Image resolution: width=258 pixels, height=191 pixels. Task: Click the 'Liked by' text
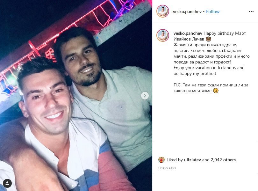175,160
